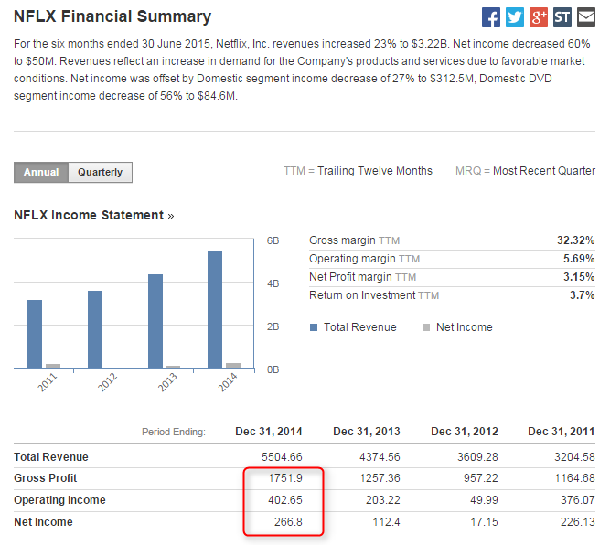Share via Twitter bird icon
610x545 pixels.
pos(514,17)
